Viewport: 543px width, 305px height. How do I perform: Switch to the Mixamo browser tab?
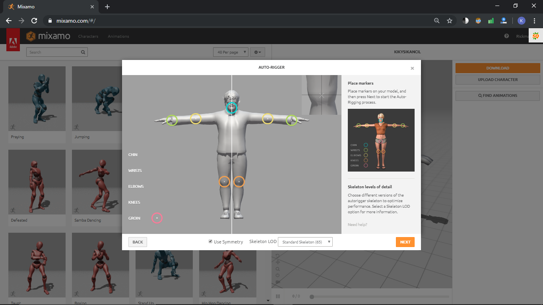[50, 7]
